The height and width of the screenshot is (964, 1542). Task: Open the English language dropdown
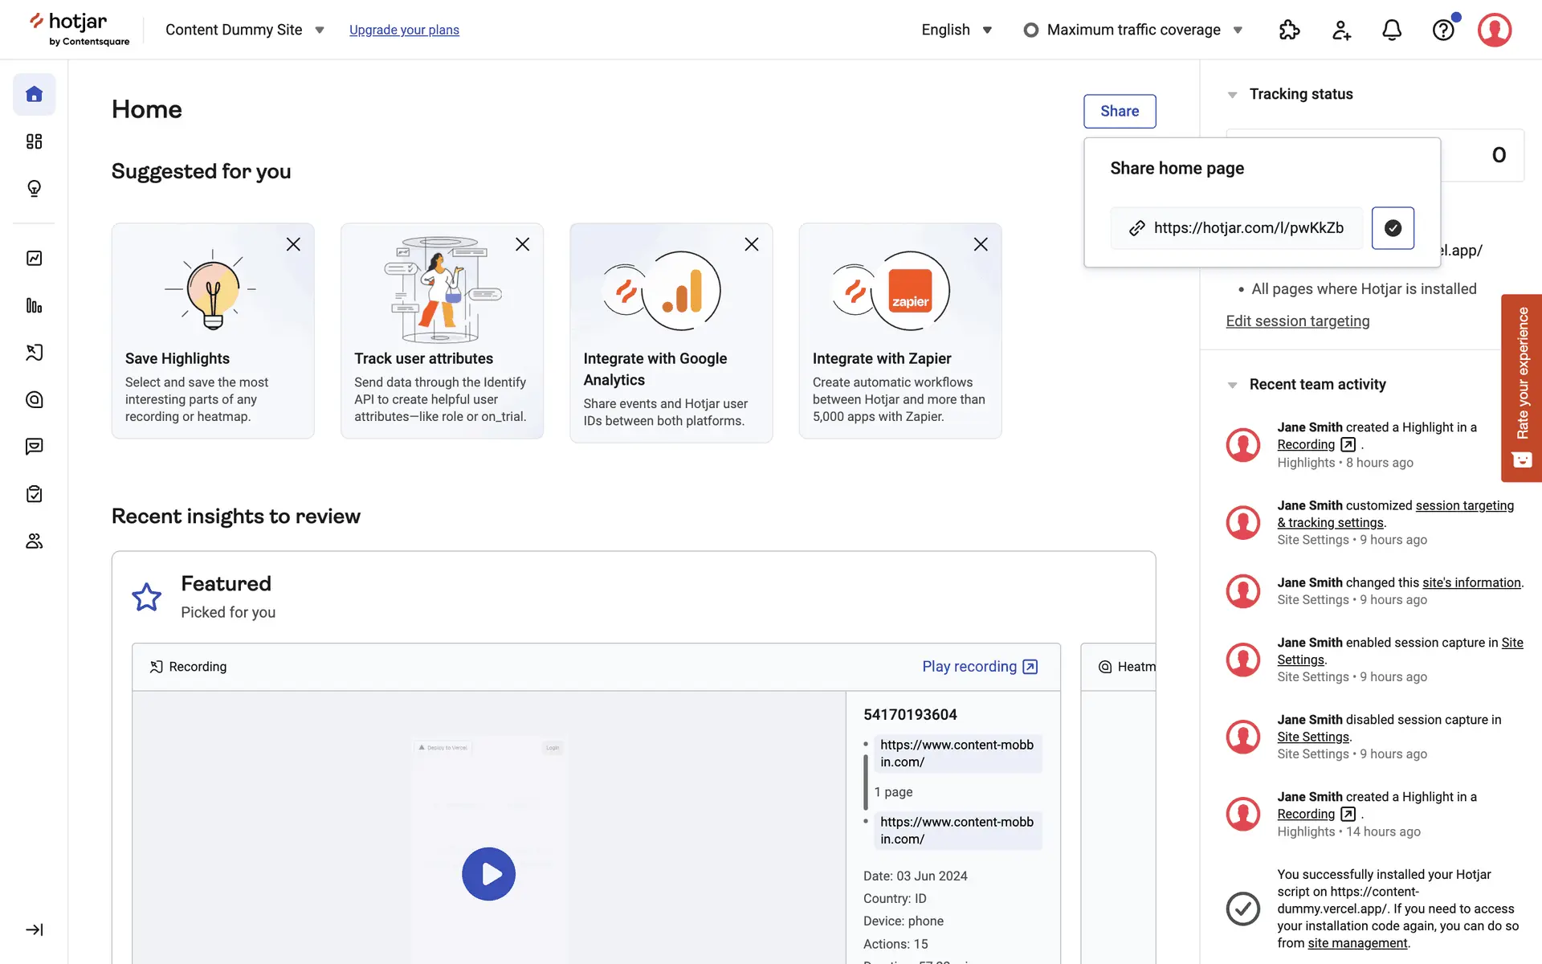(956, 30)
